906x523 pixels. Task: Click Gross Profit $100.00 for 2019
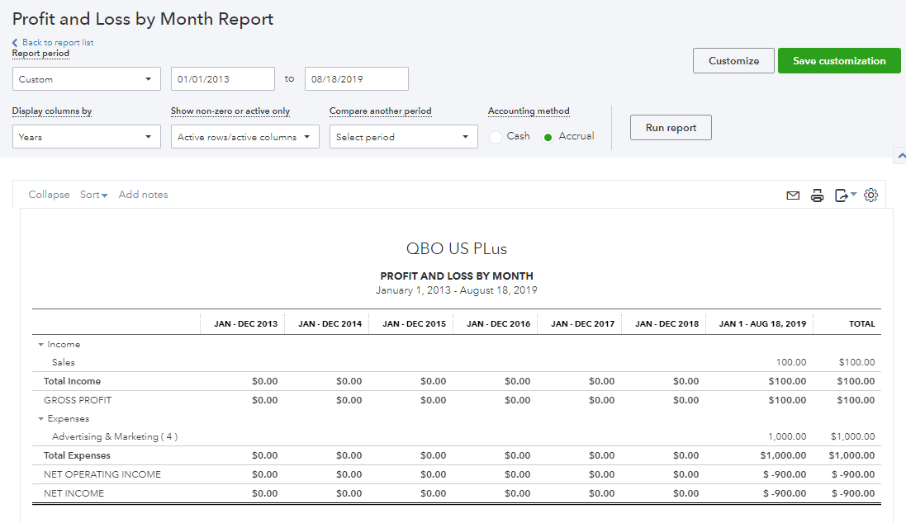787,401
